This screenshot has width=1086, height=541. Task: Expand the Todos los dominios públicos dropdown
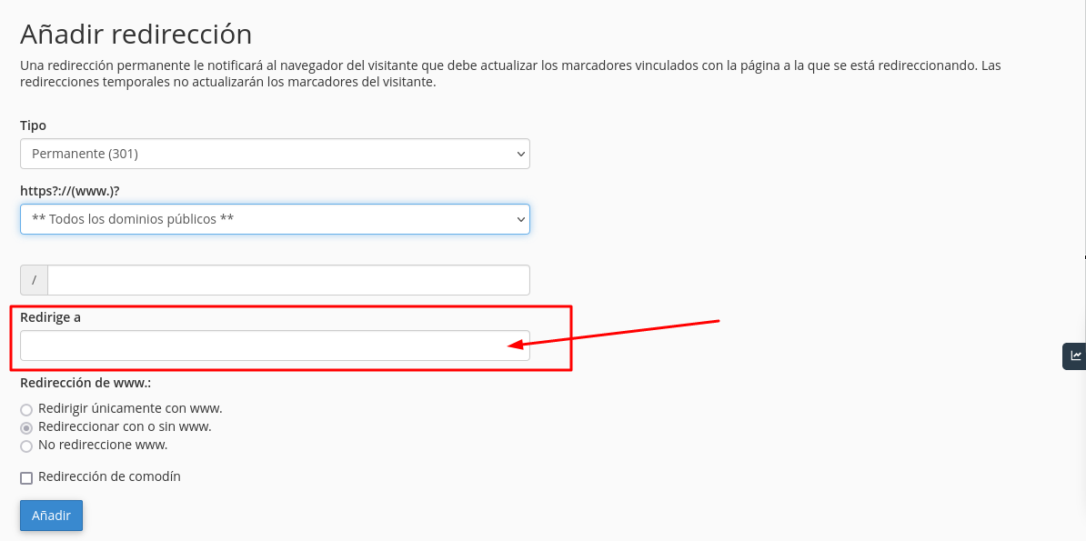pos(275,219)
